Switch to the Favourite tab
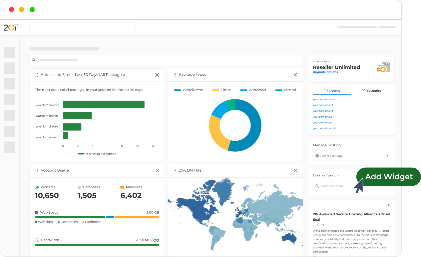The width and height of the screenshot is (421, 257). click(x=371, y=91)
